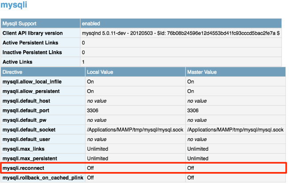Click the mysqli section heading

pyautogui.click(x=14, y=4)
